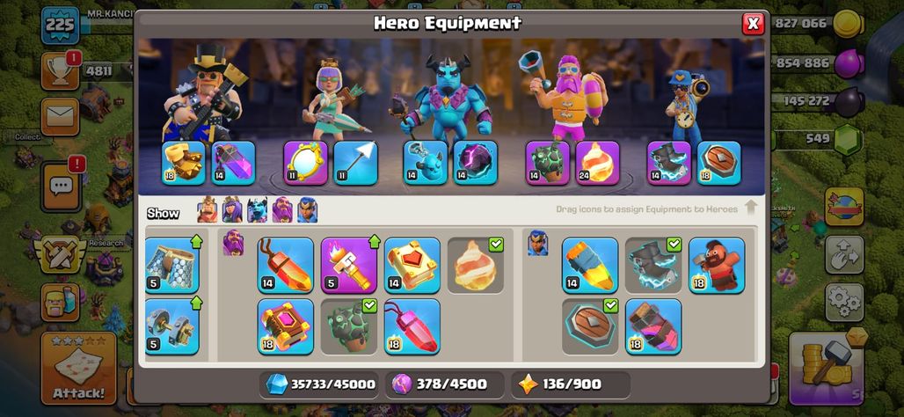Tap the Attack! button
Image resolution: width=904 pixels, height=417 pixels.
coord(79,368)
